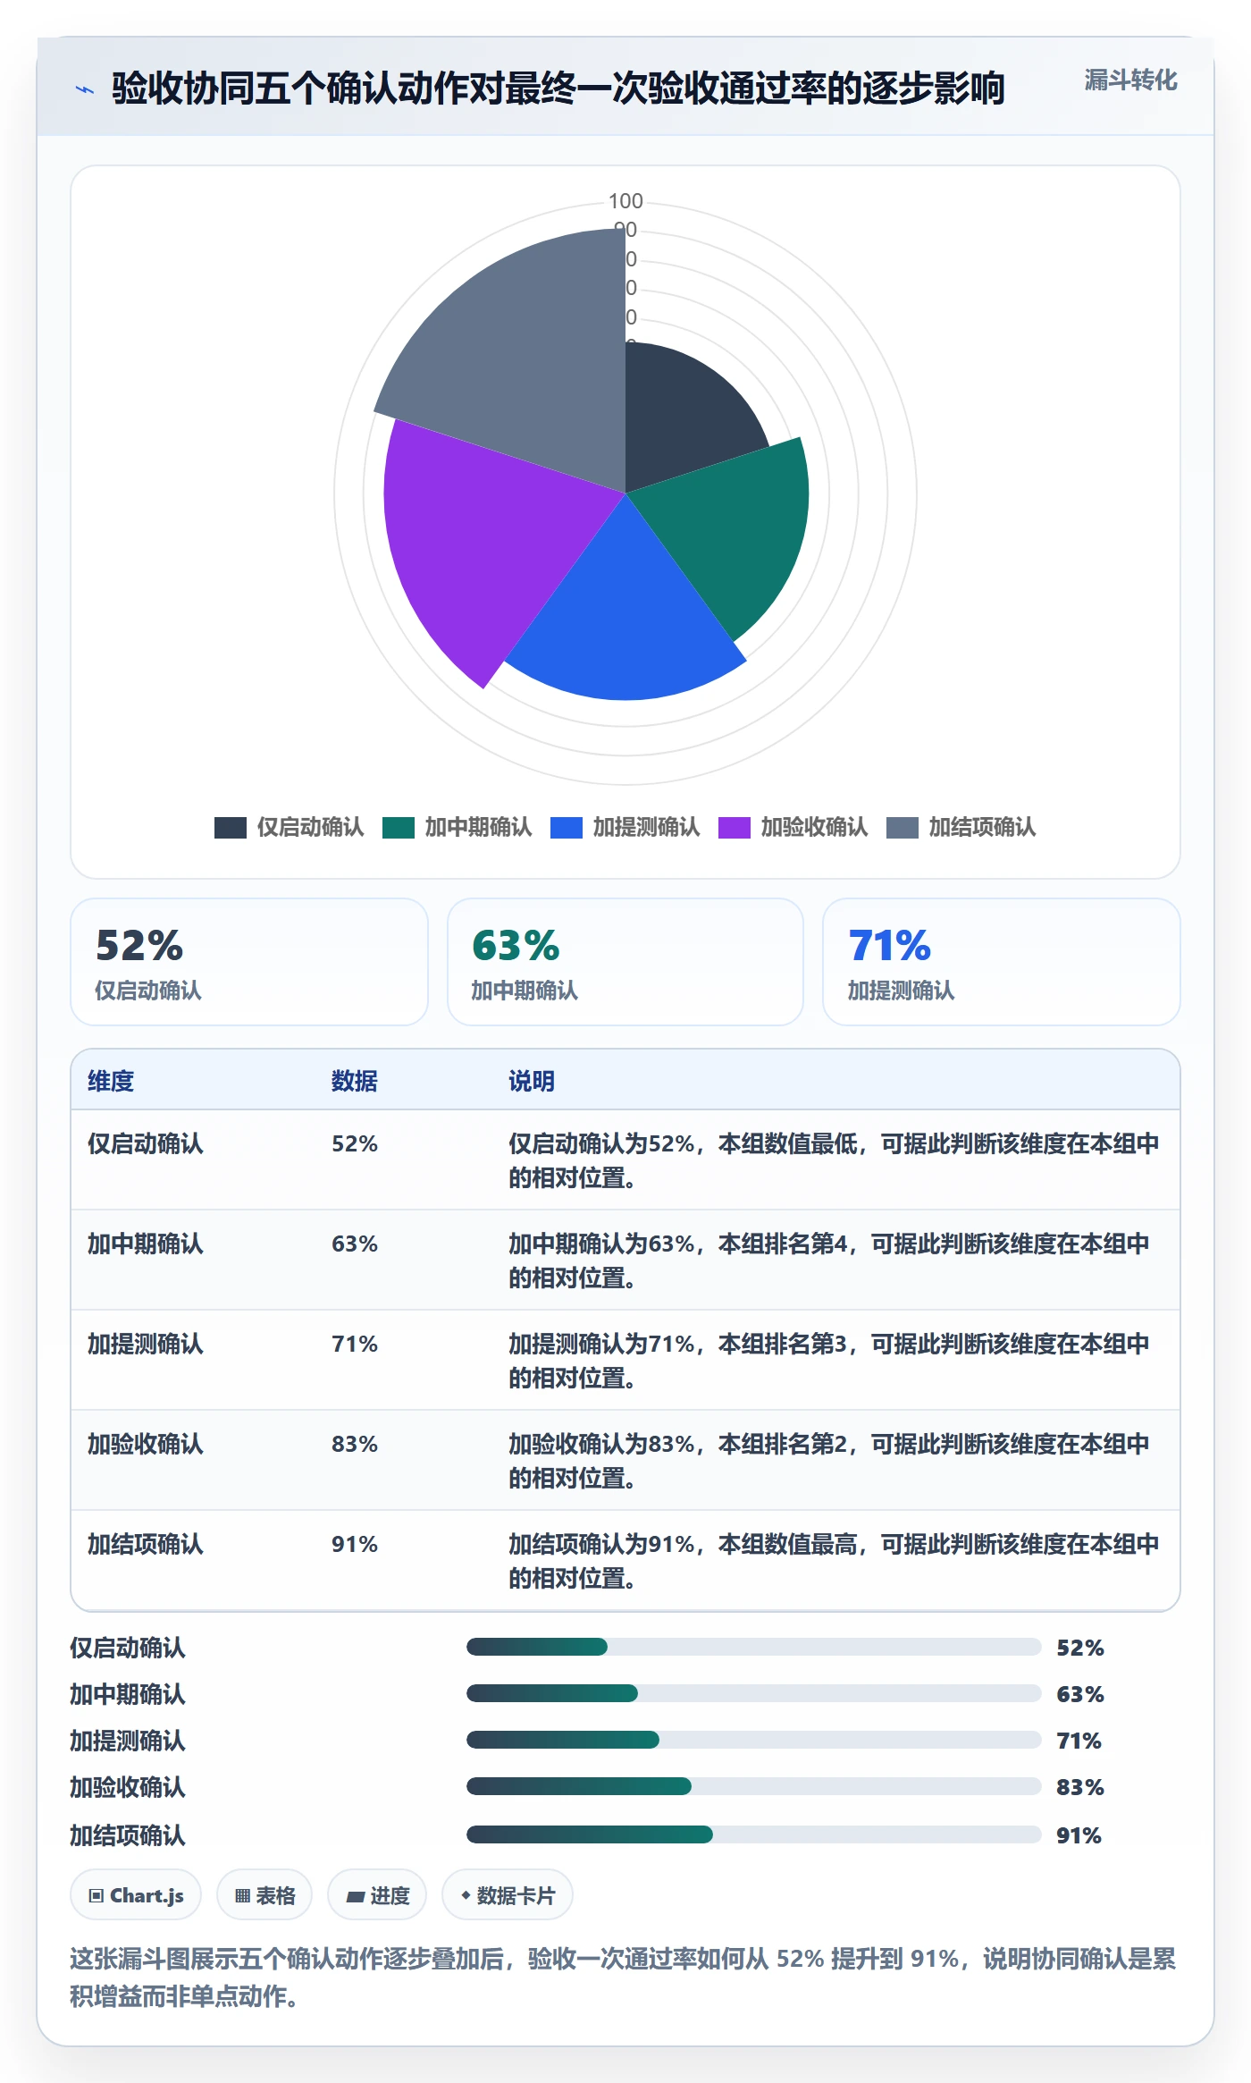Open the 数据卡片 chip

point(508,1894)
